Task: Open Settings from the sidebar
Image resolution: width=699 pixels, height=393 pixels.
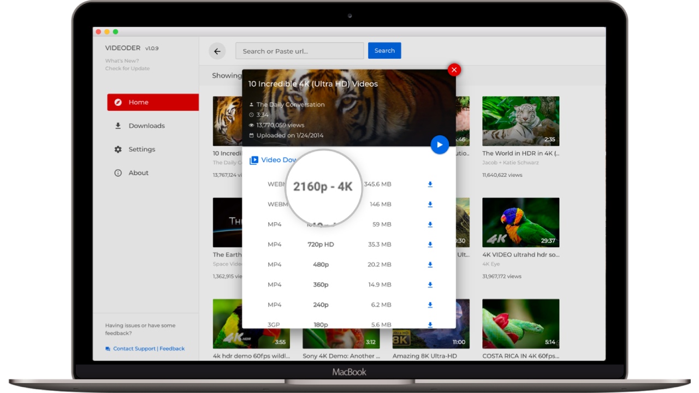Action: (x=142, y=149)
